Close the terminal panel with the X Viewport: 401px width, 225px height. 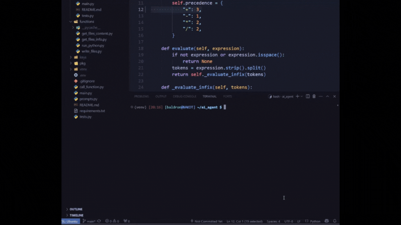(x=335, y=96)
